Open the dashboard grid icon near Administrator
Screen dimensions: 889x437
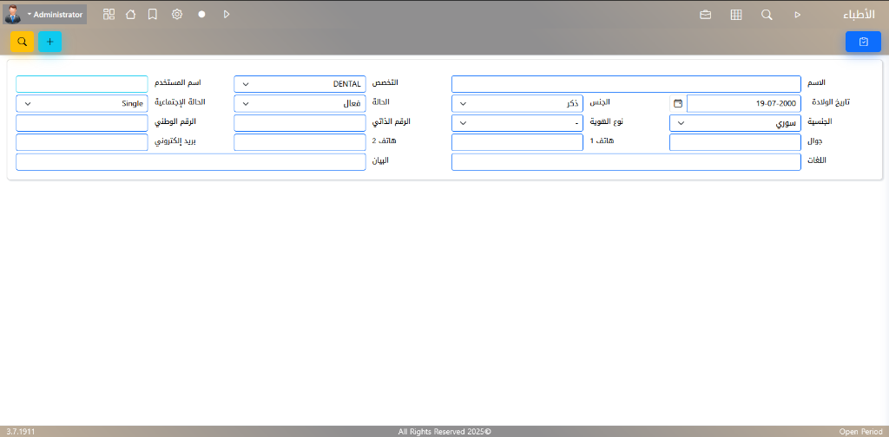point(109,15)
